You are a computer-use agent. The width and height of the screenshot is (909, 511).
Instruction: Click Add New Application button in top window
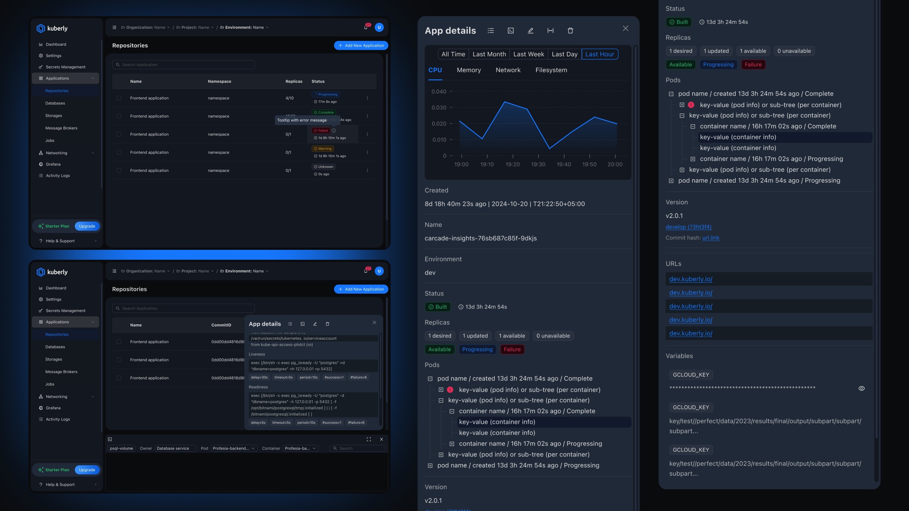[361, 45]
